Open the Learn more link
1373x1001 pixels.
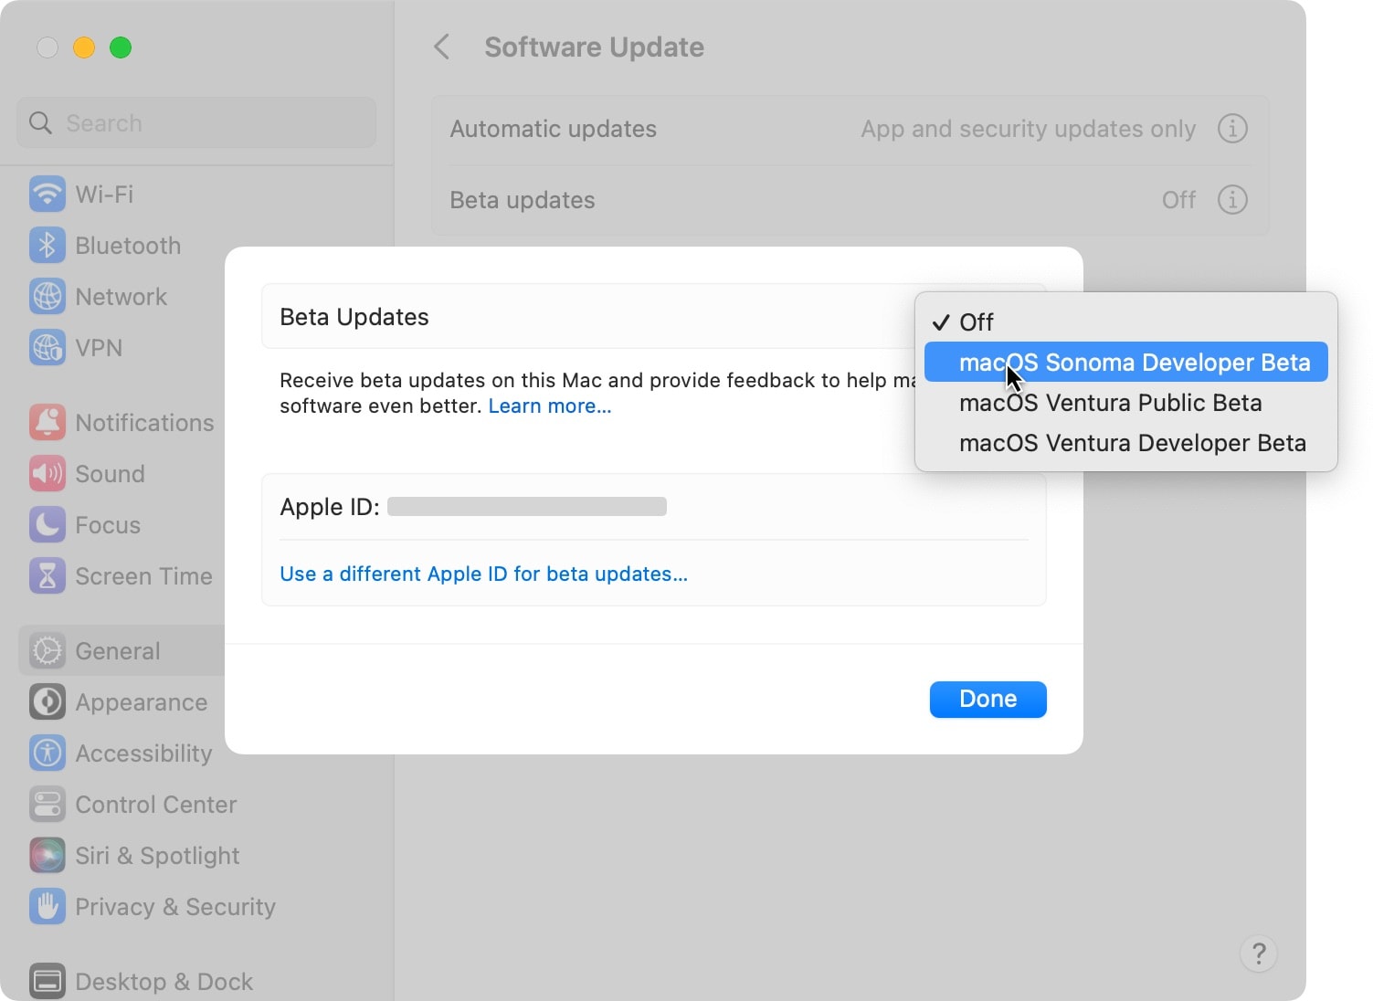(x=549, y=406)
